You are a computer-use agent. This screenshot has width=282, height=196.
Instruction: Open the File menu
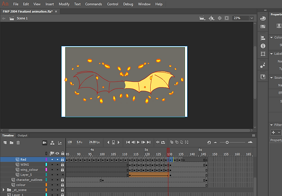click(16, 4)
